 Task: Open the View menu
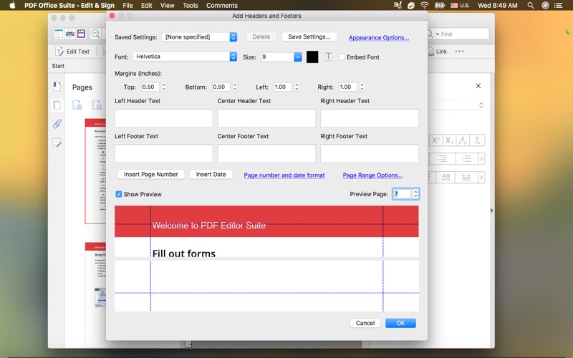168,5
